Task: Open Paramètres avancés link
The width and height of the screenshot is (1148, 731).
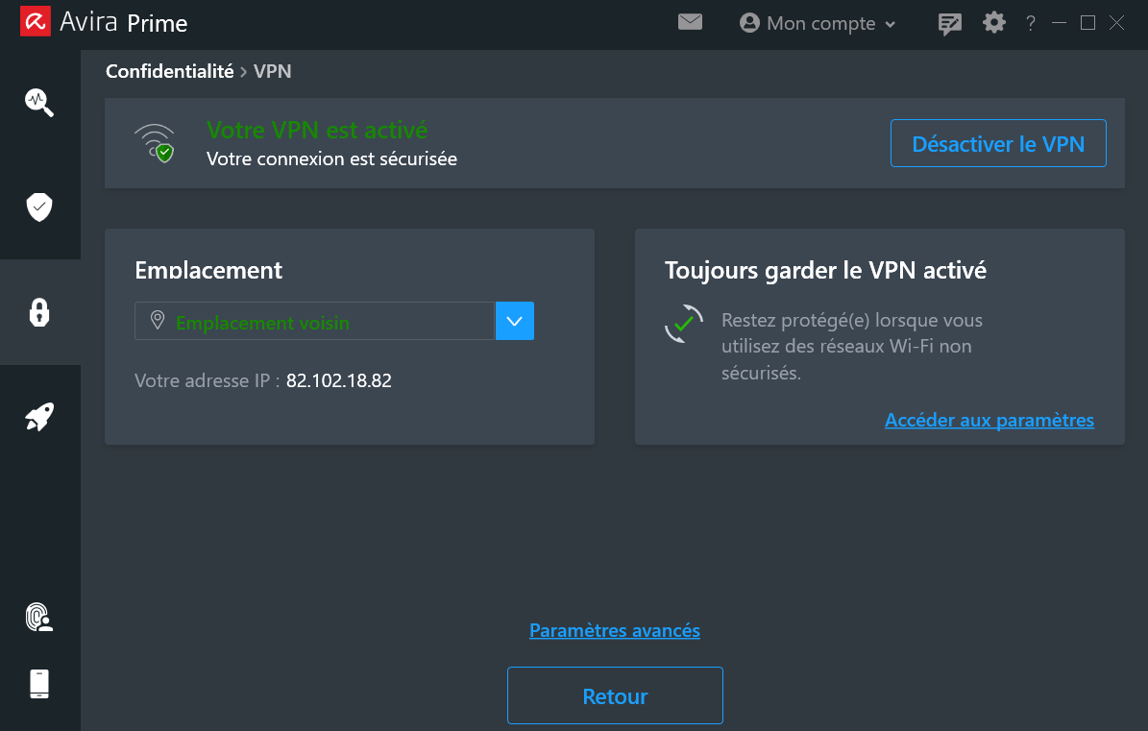Action: (614, 630)
